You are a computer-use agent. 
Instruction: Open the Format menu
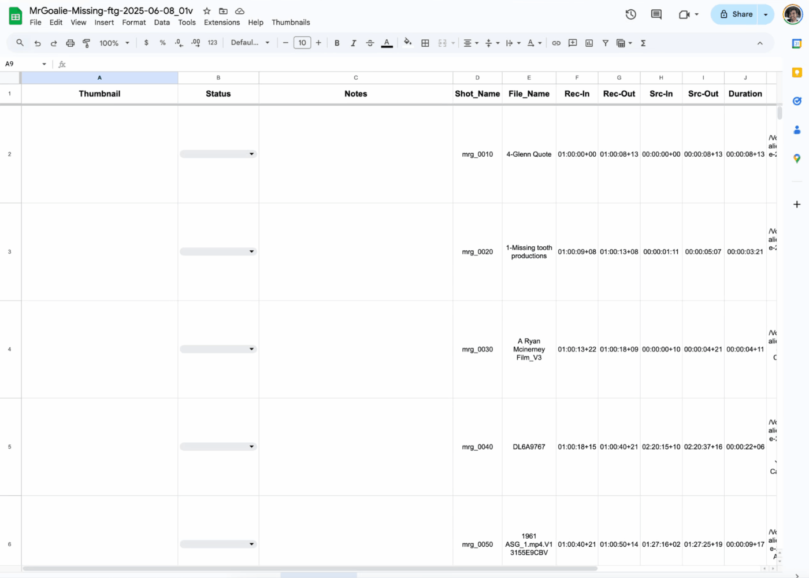134,23
